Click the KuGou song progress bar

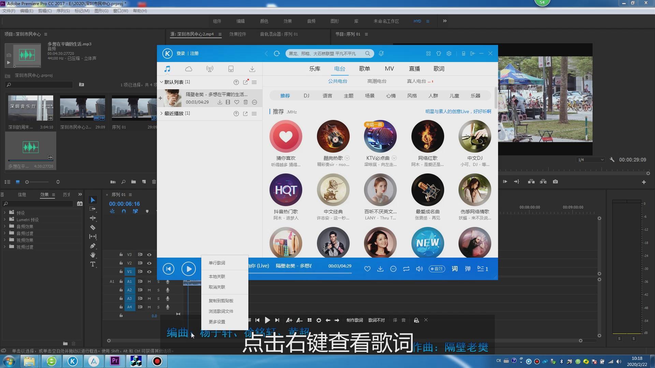click(300, 273)
